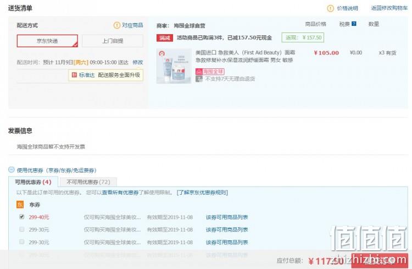Click the 对应商品 warning icon
412x269 pixels.
[116, 25]
